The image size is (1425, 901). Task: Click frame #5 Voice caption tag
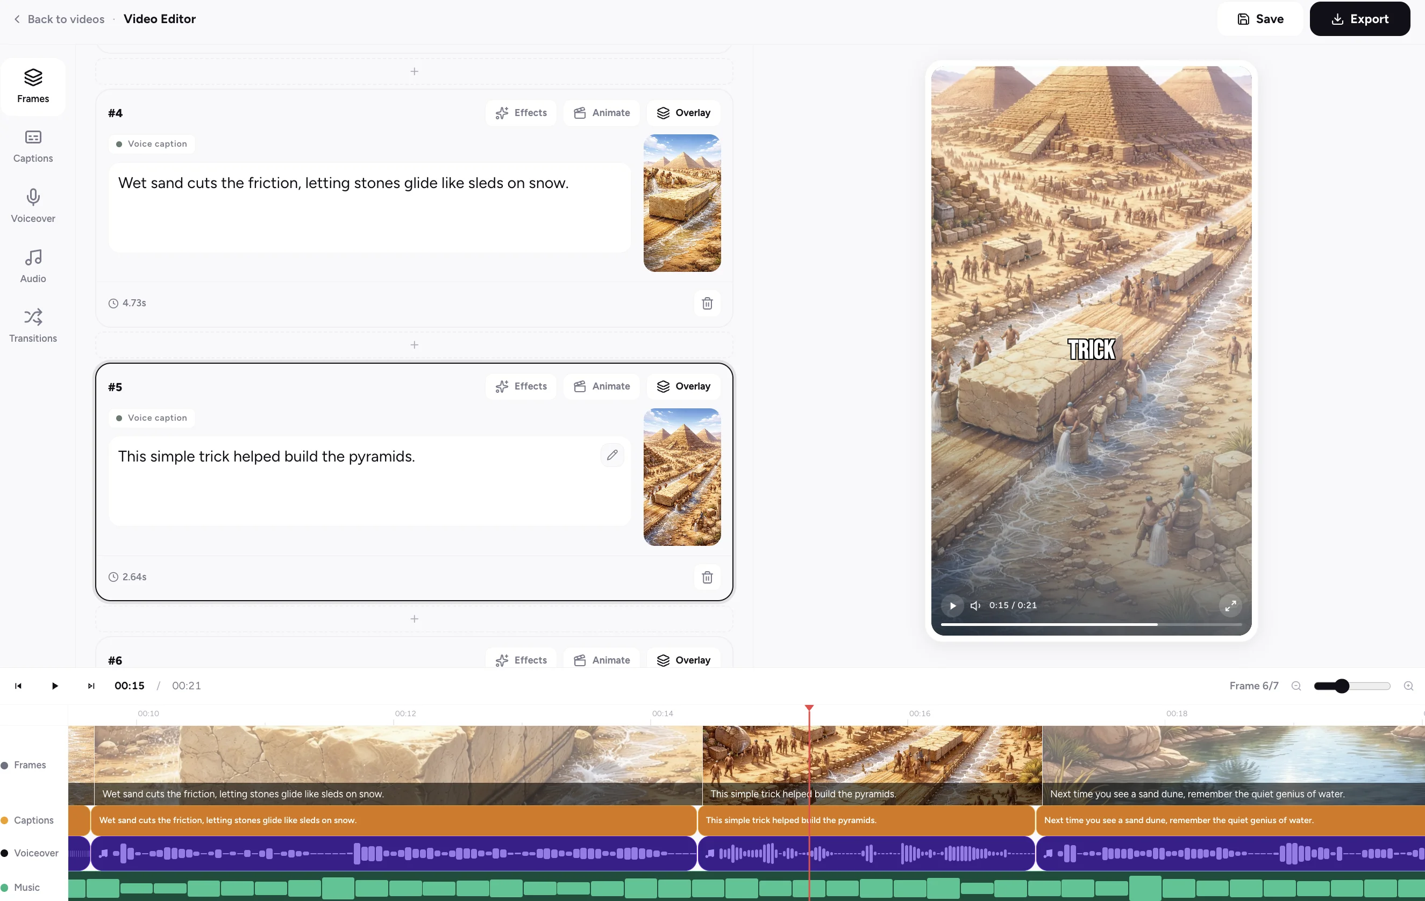pos(152,418)
